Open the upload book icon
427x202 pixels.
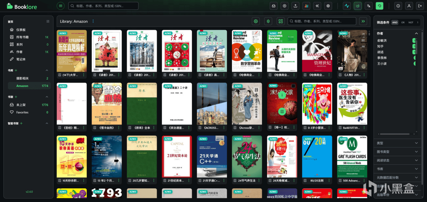tap(295, 6)
